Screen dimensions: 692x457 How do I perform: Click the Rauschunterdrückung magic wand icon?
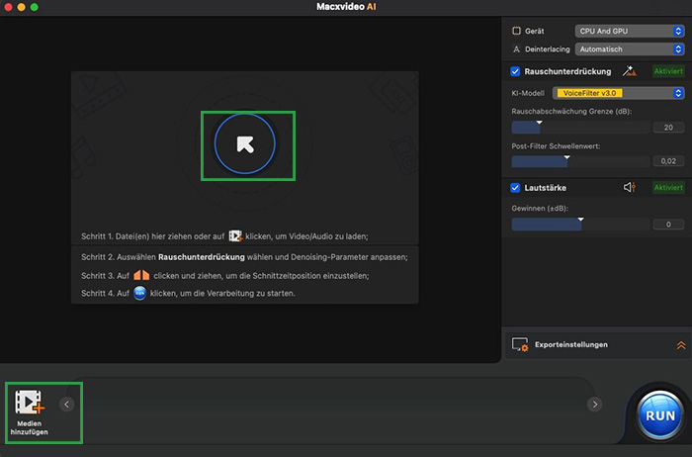(x=630, y=71)
